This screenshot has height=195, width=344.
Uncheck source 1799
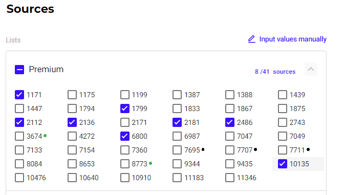[x=125, y=109]
